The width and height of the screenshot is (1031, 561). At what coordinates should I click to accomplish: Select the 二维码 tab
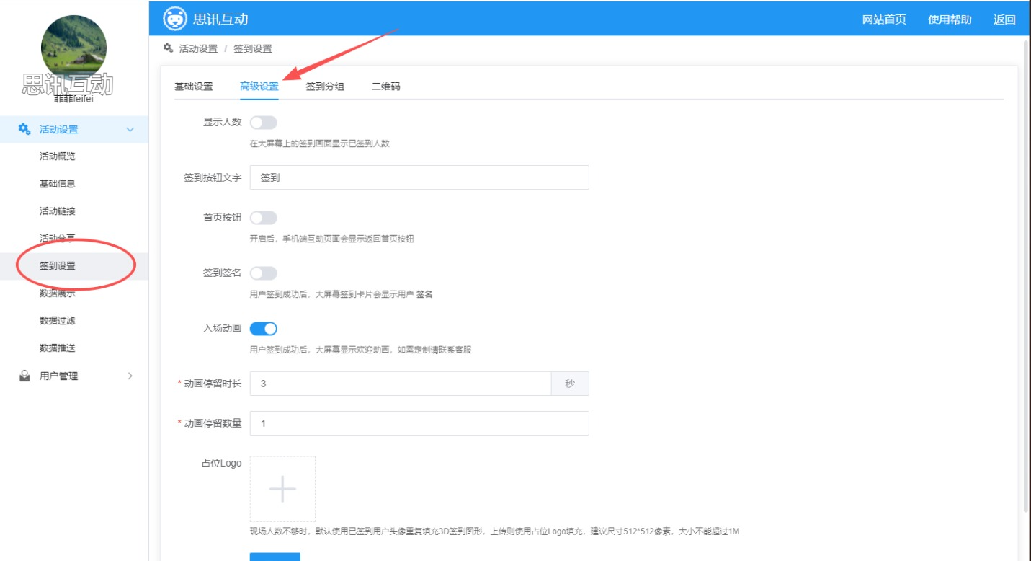(385, 87)
